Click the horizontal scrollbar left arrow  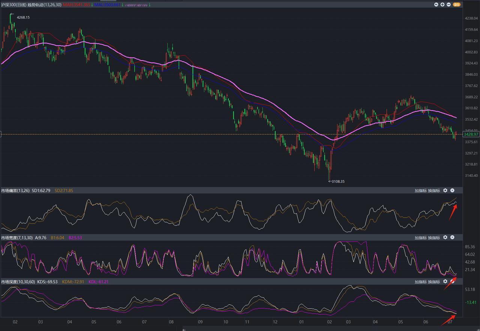[184, 329]
